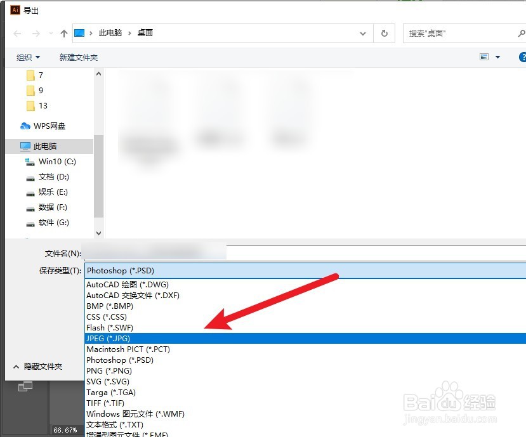Select 此电脑 in the navigation tree

[49, 147]
